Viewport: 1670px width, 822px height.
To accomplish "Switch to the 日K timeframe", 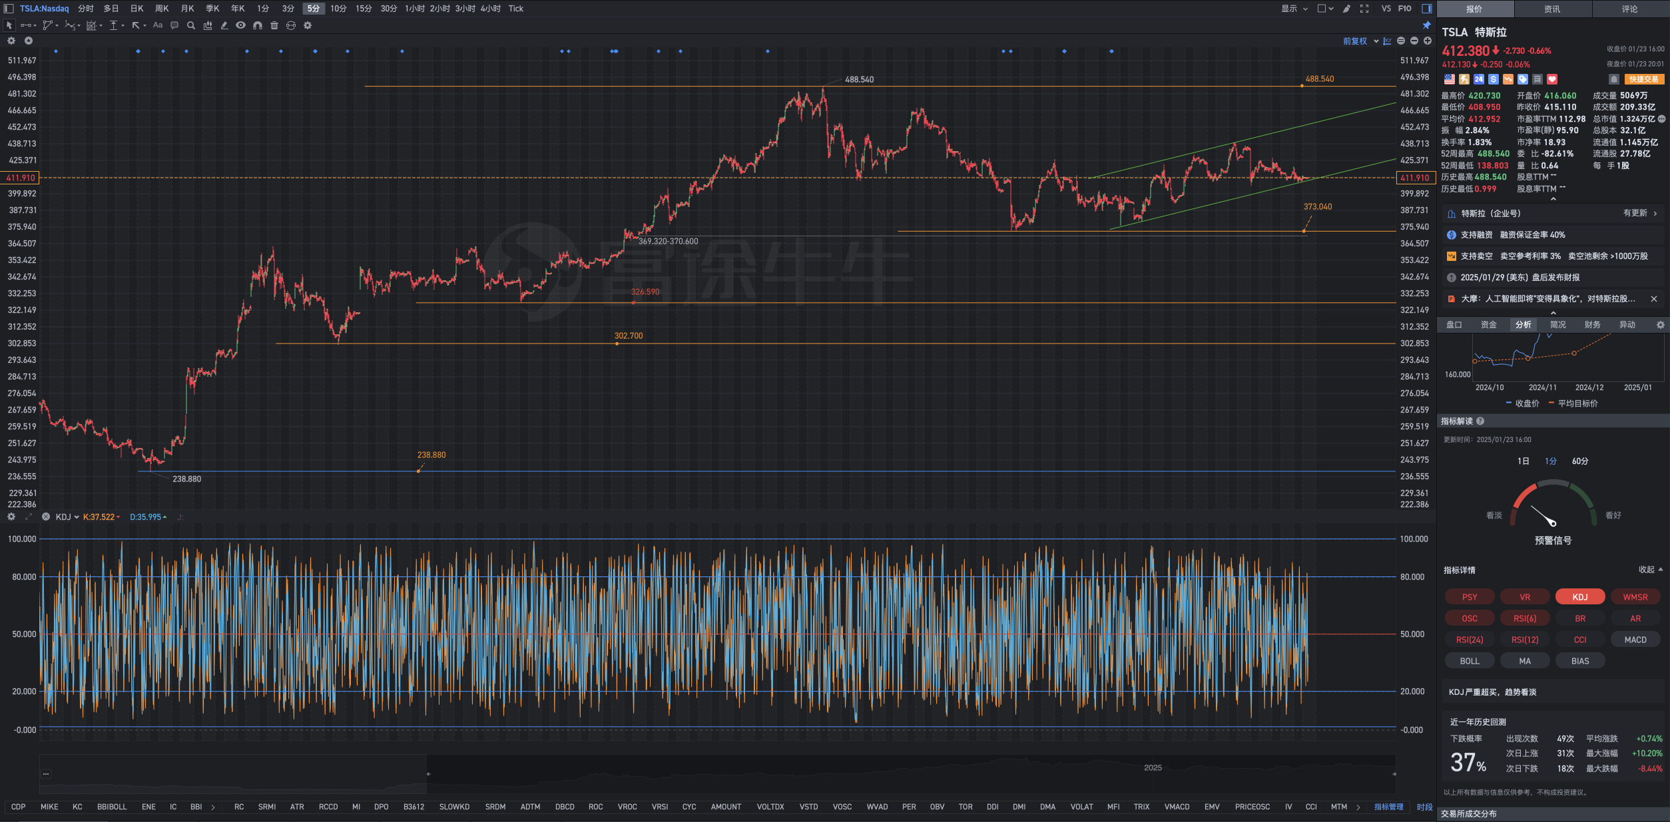I will [x=137, y=9].
